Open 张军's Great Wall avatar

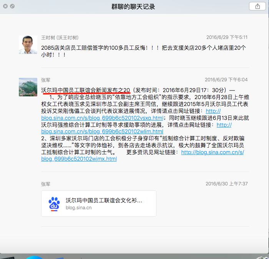point(28,87)
